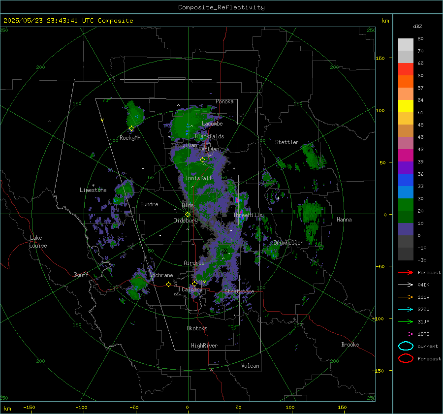Screen dimensions: 443x414
Task: Click the Brooks city label
Action: click(350, 345)
